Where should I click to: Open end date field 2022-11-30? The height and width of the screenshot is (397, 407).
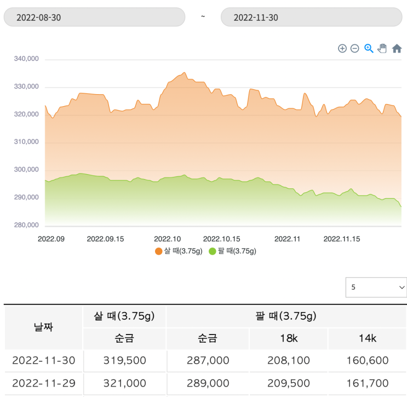coord(311,17)
